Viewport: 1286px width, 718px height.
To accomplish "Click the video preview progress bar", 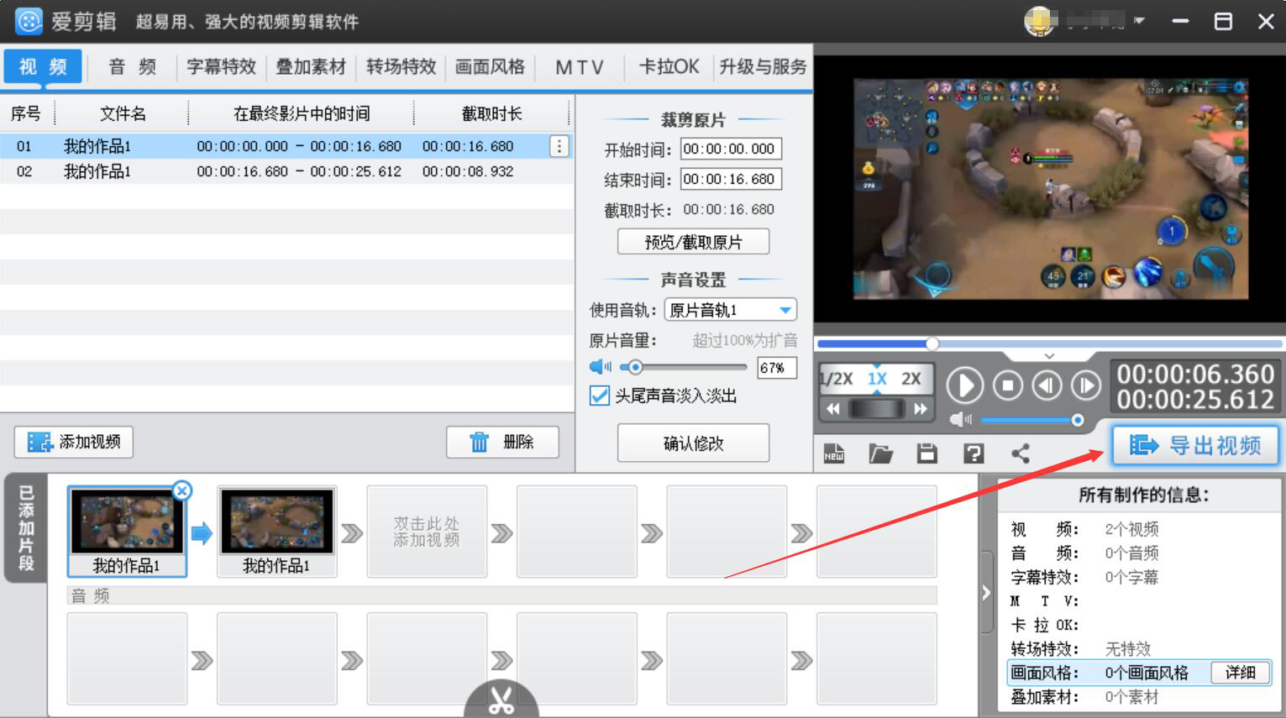I will pyautogui.click(x=1049, y=343).
